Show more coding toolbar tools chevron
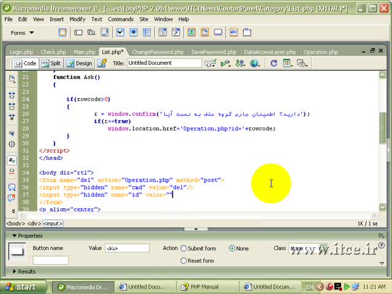 point(13,211)
